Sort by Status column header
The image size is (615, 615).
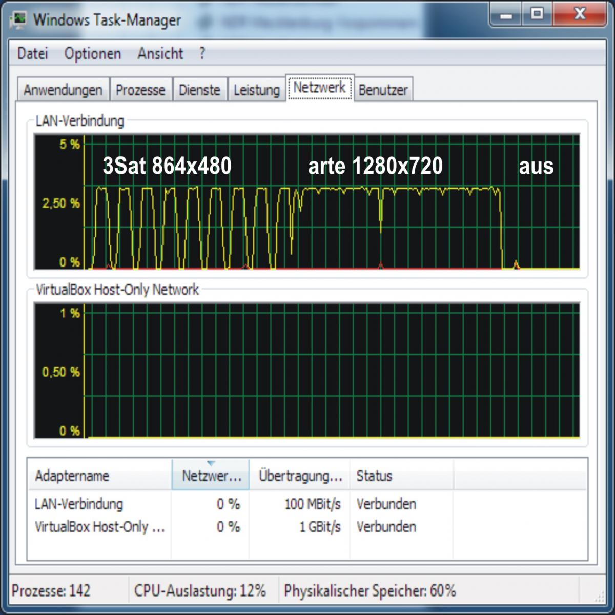pos(402,475)
